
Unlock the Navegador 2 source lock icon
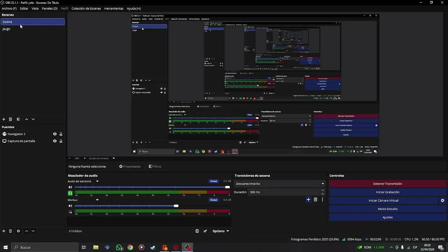pos(61,134)
